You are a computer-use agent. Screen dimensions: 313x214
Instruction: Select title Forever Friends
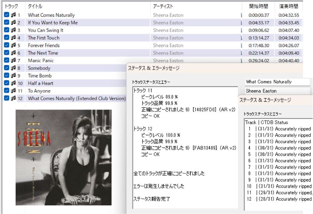(x=44, y=45)
